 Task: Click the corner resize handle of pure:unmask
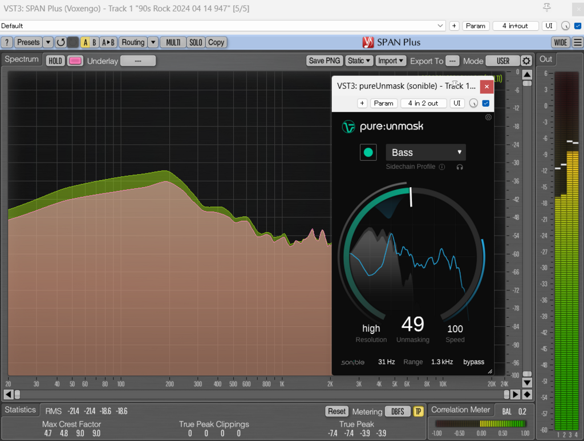click(x=490, y=371)
